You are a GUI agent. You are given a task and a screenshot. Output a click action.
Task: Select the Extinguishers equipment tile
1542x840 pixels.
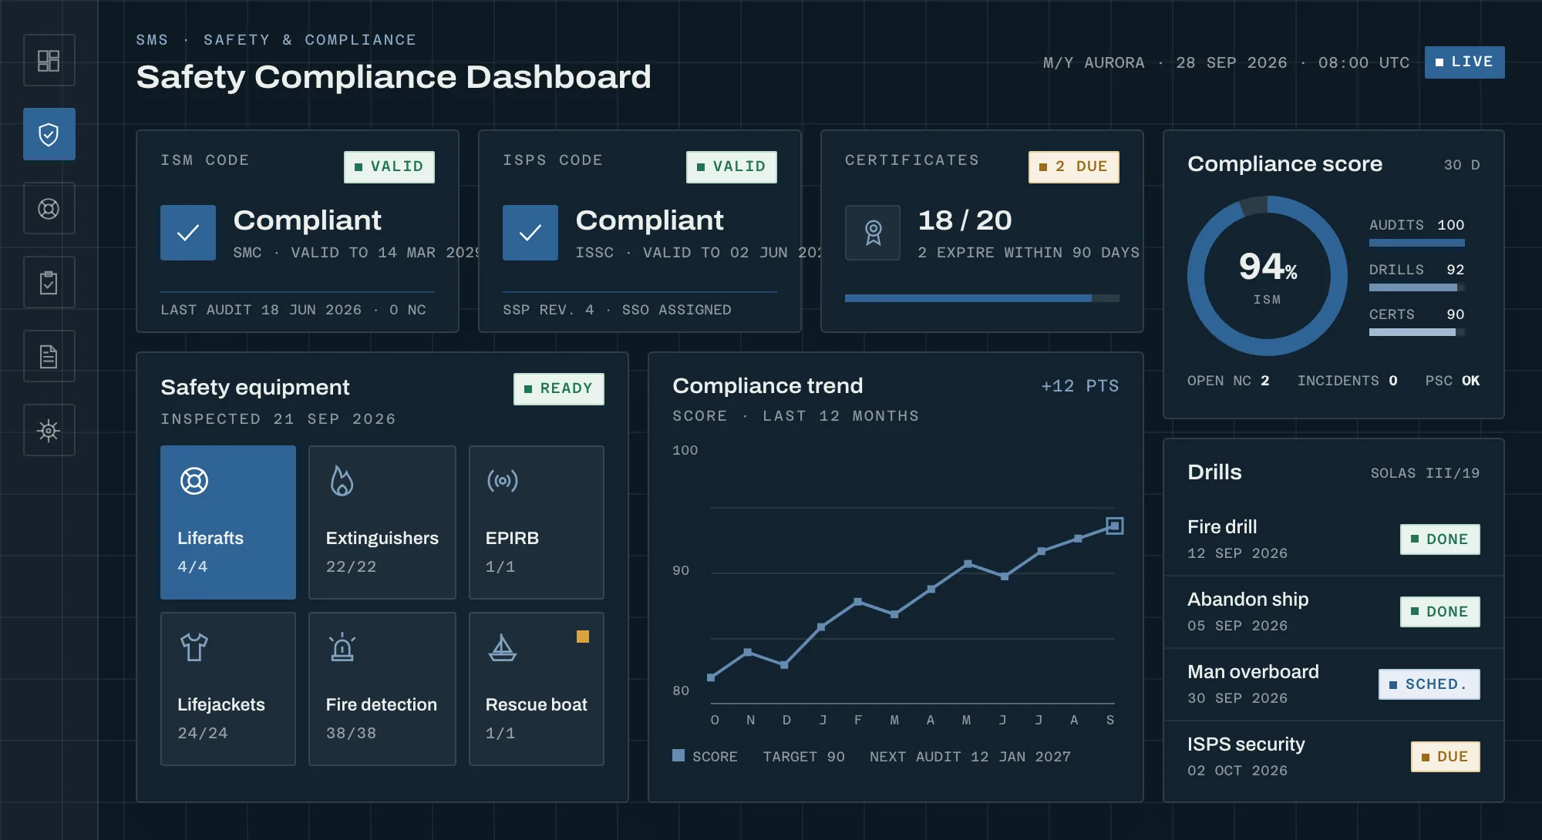click(x=382, y=522)
